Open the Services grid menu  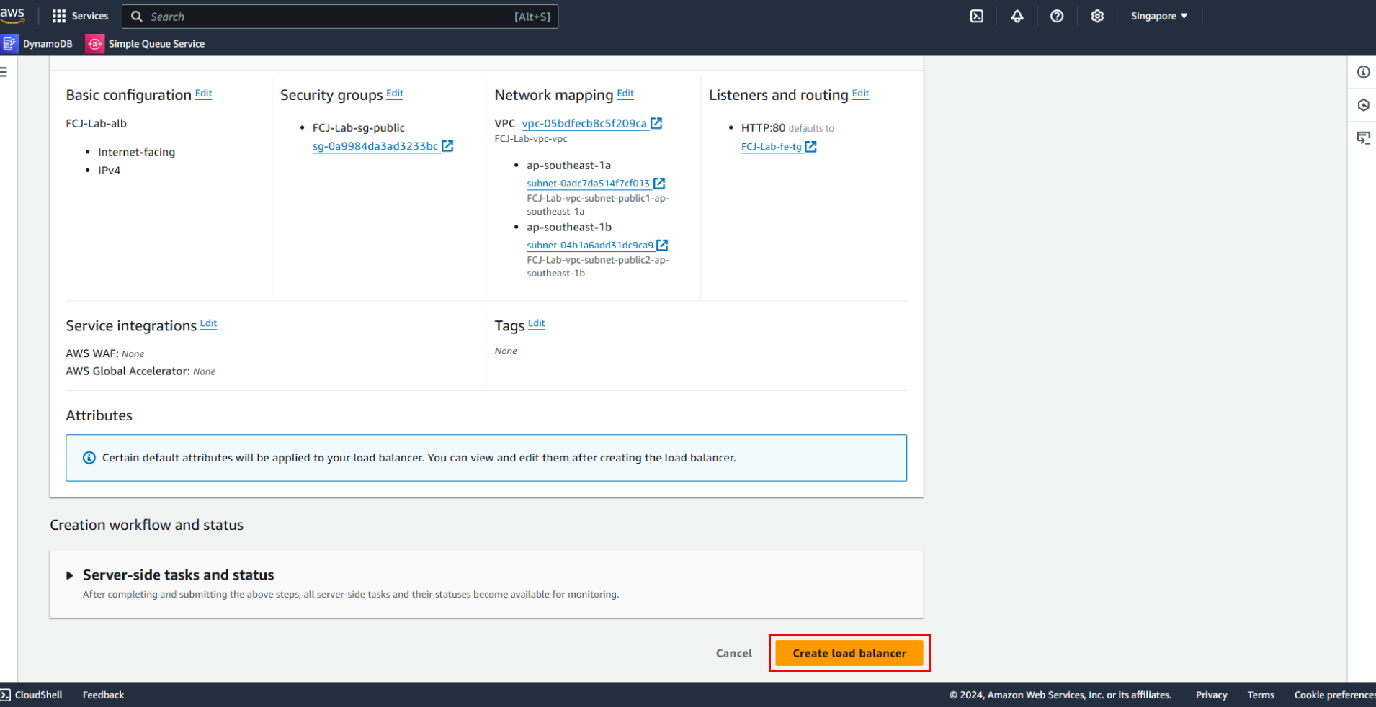coord(80,16)
